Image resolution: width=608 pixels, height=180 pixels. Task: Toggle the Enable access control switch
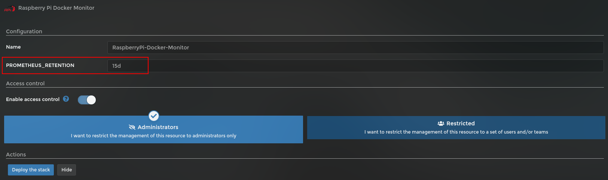[x=87, y=100]
